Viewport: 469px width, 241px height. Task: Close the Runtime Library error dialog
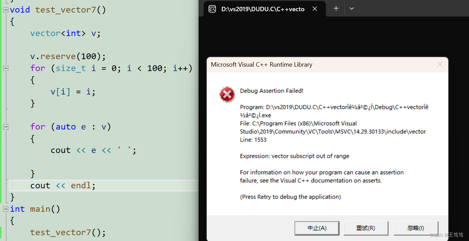coord(440,65)
